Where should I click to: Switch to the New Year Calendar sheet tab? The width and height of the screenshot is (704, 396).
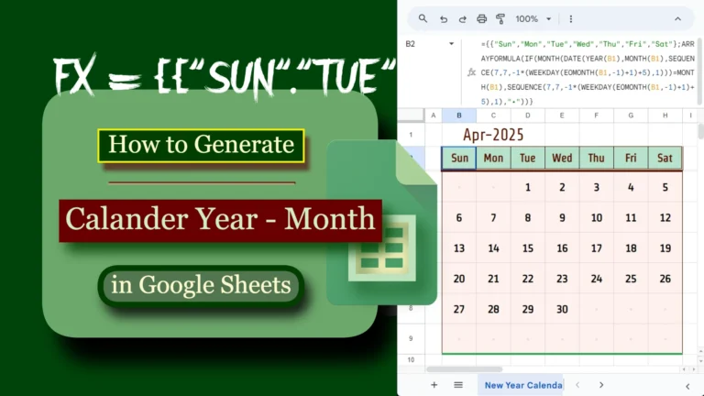coord(521,385)
